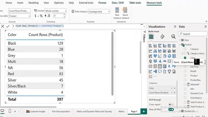
Task: Open the Analytics magnifier tab
Action: pyautogui.click(x=173, y=36)
